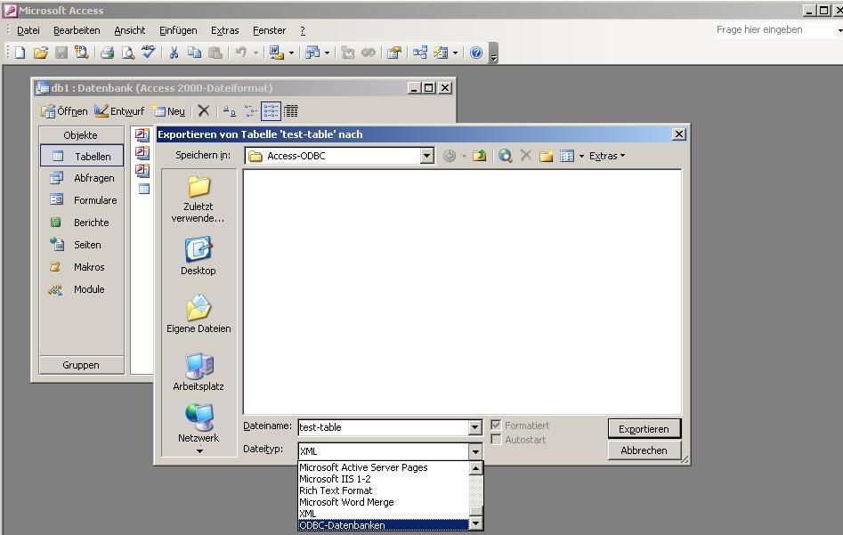This screenshot has width=843, height=535.
Task: Select Arbeitsplatz in places bar
Action: tap(199, 371)
